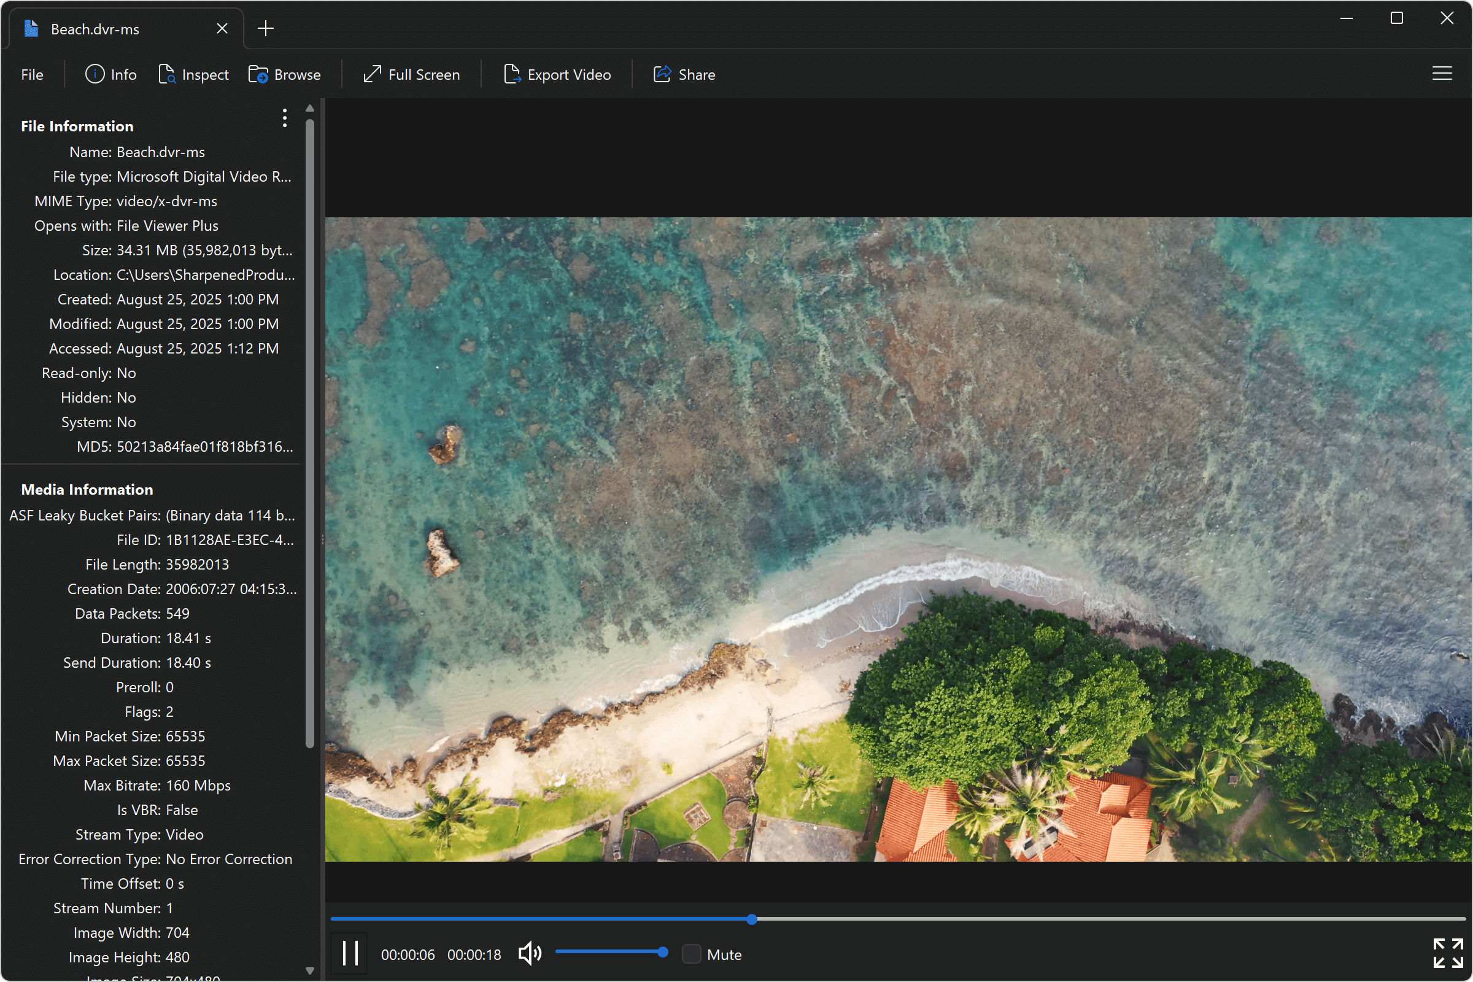Click the speaker volume icon
The image size is (1473, 982).
pos(529,953)
